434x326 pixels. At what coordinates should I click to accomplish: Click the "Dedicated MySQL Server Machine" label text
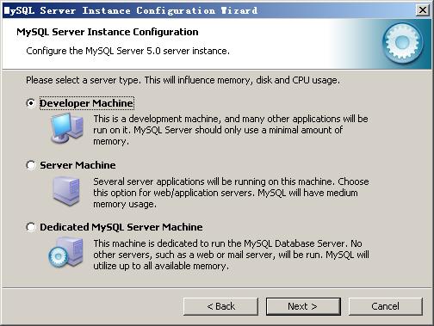coord(121,227)
